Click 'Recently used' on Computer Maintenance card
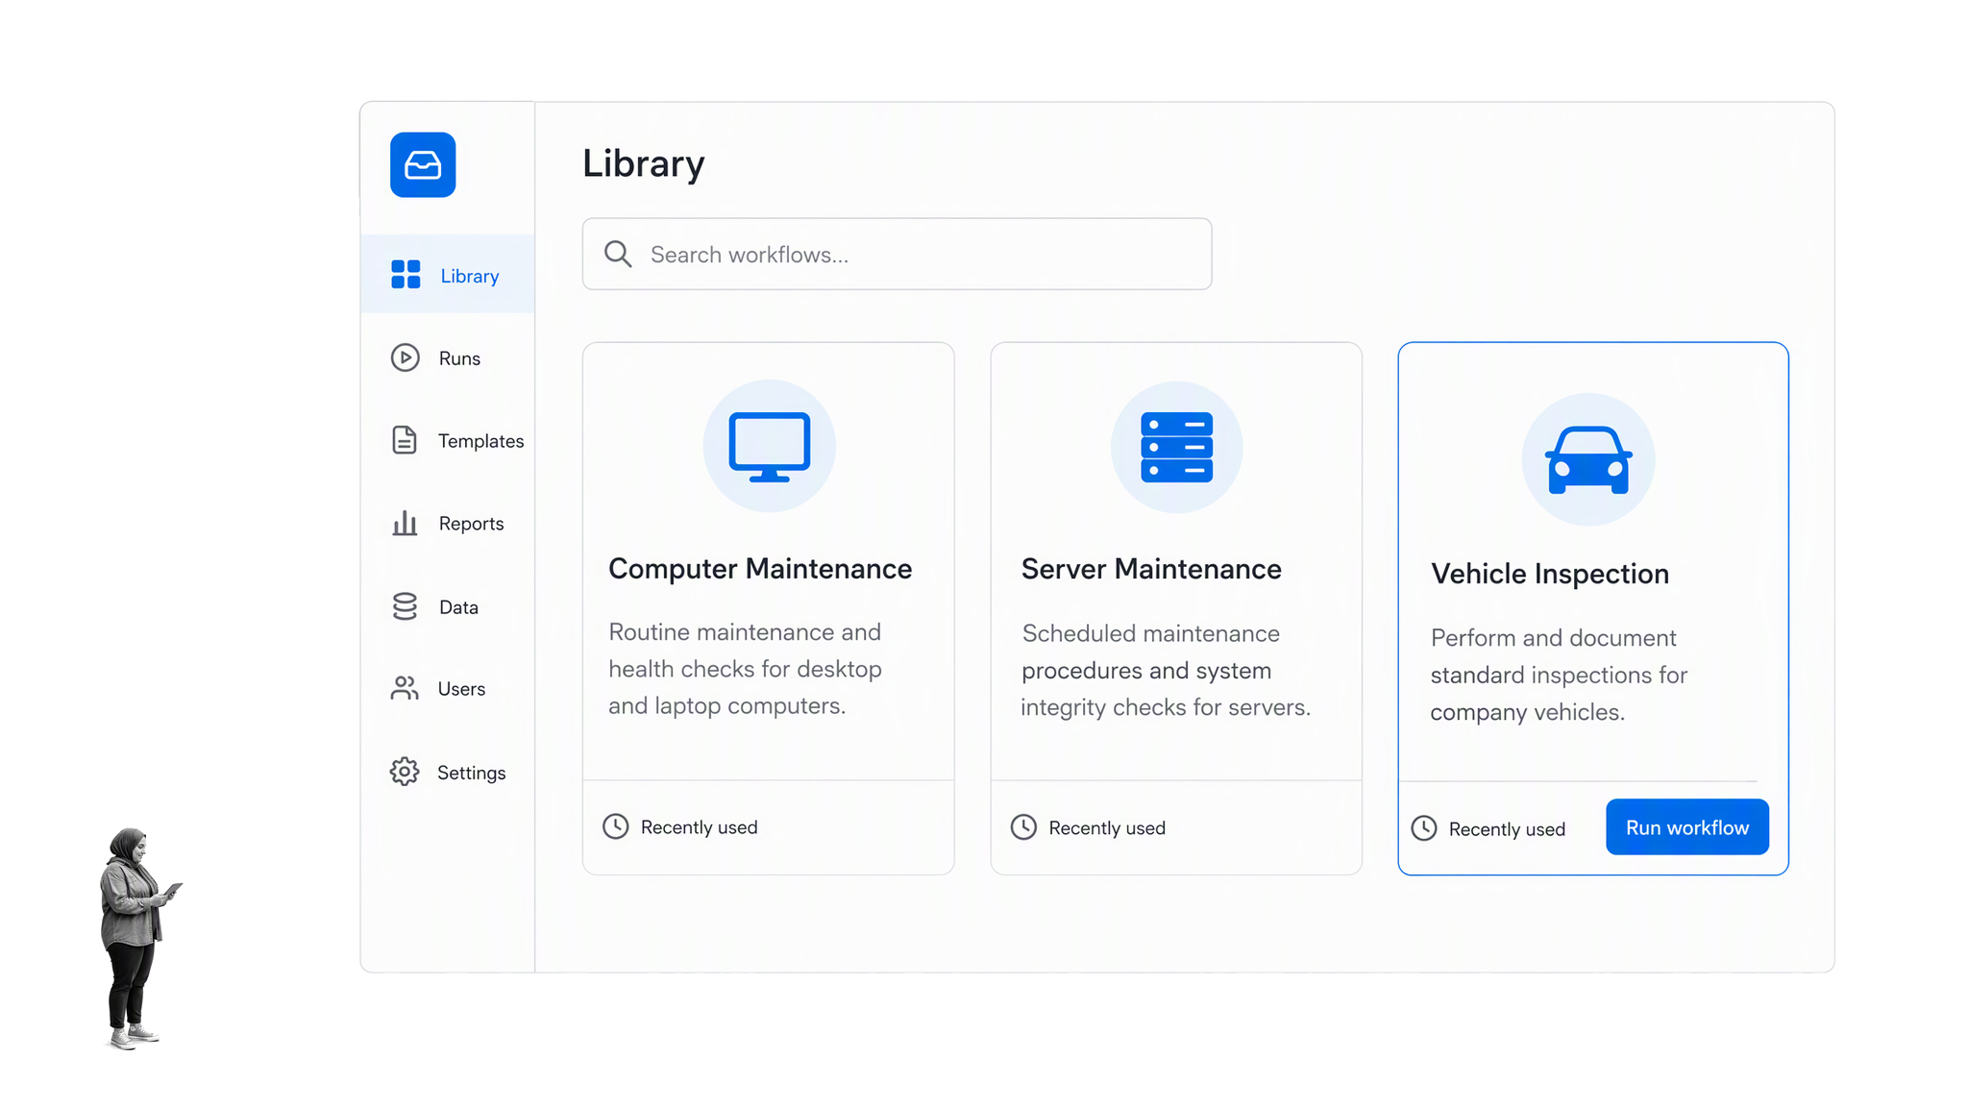The image size is (1968, 1107). point(699,827)
